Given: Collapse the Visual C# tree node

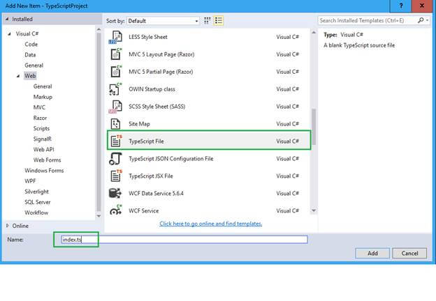Looking at the screenshot, I should coord(10,34).
